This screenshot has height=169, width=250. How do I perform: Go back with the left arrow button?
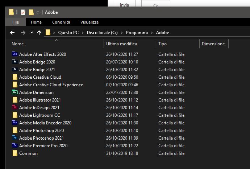click(x=12, y=33)
